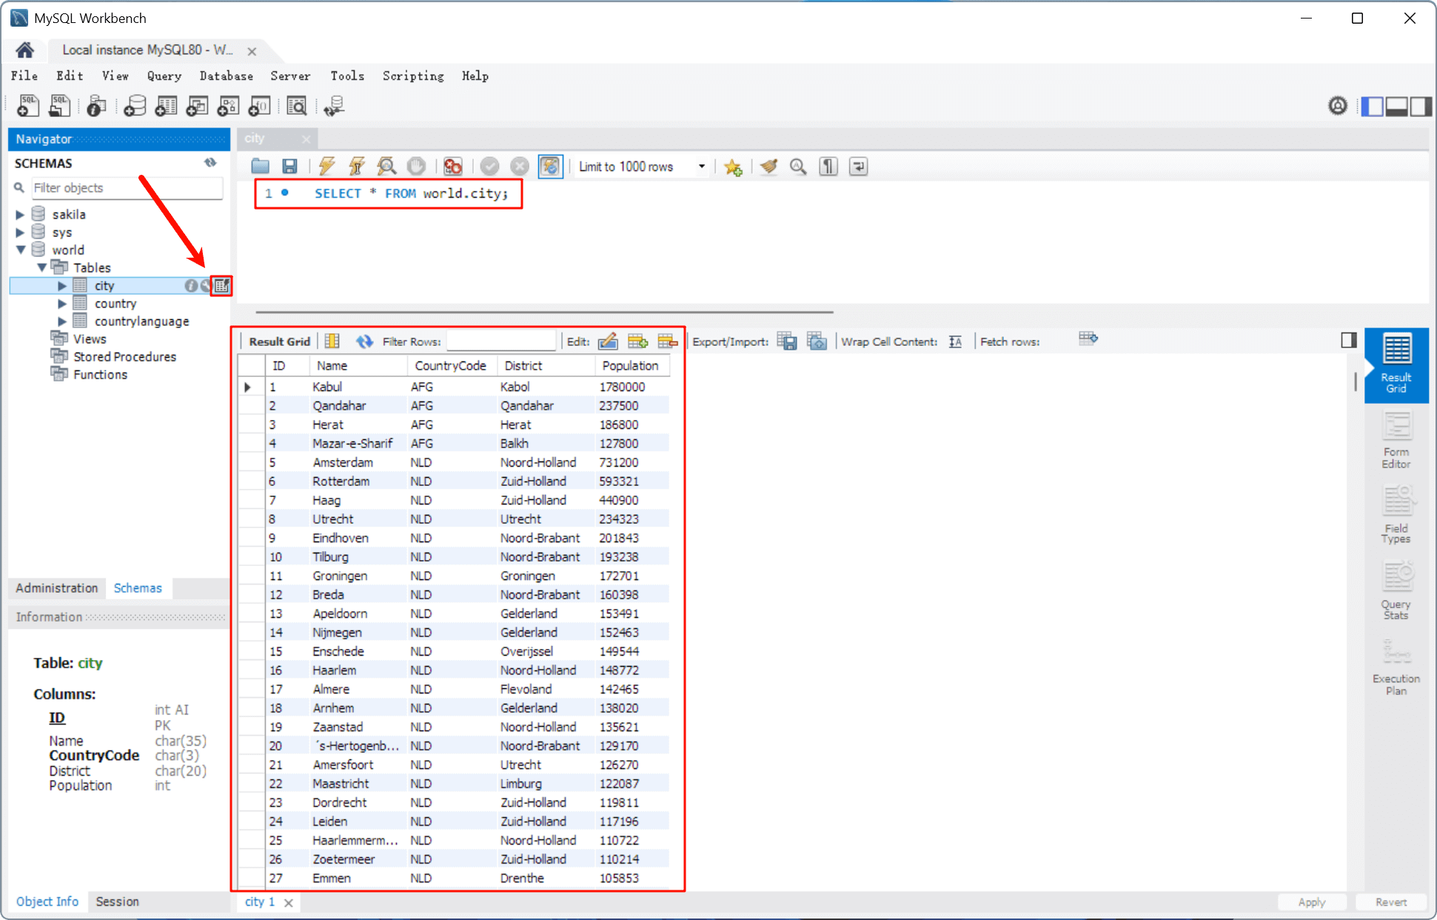Open inspector for selected object icon
The width and height of the screenshot is (1437, 920).
point(96,106)
